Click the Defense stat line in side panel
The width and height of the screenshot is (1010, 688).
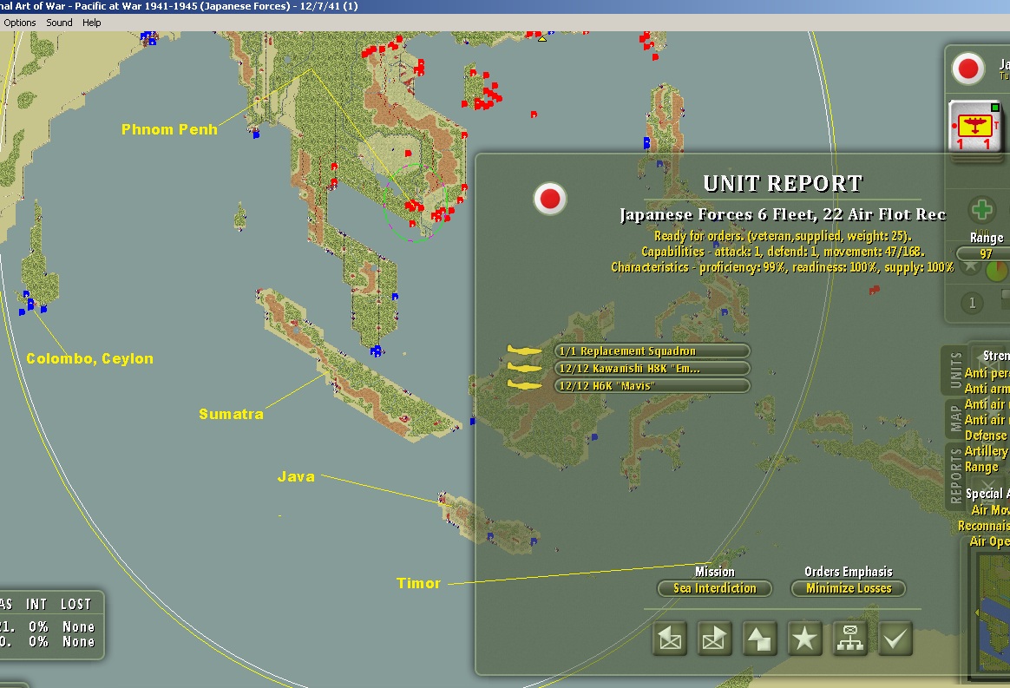(987, 436)
